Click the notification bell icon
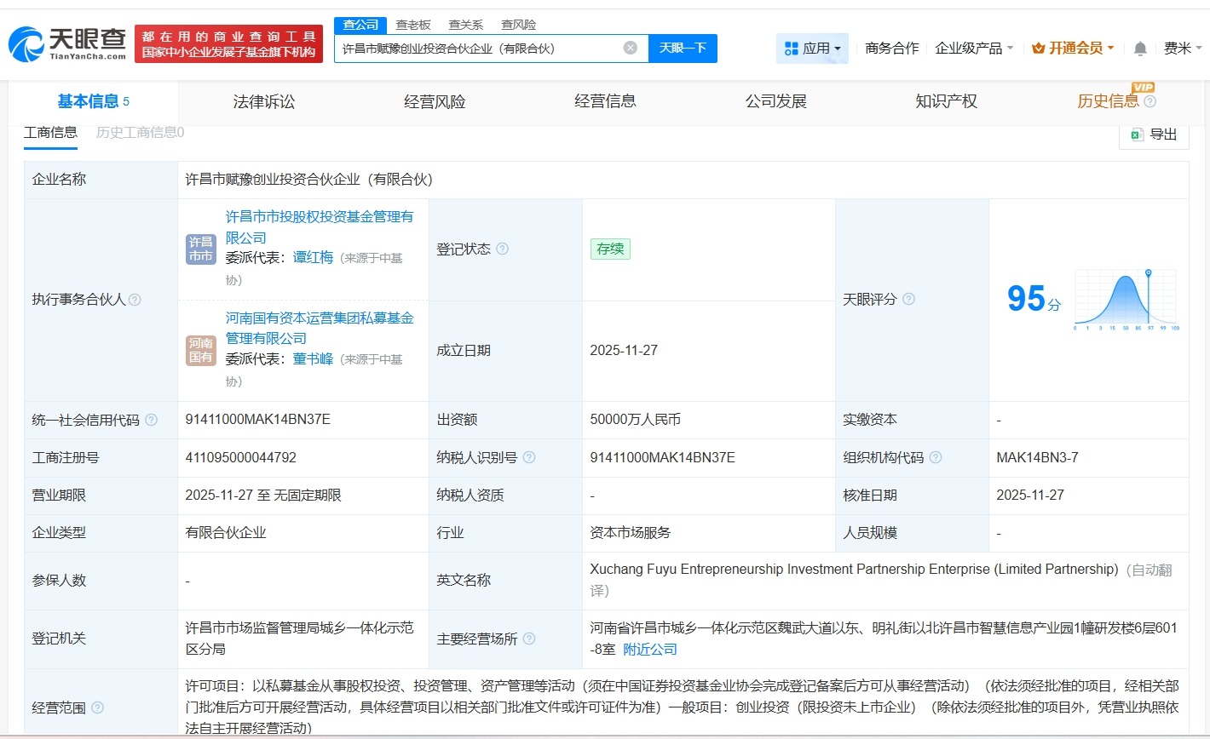This screenshot has height=739, width=1210. tap(1139, 48)
